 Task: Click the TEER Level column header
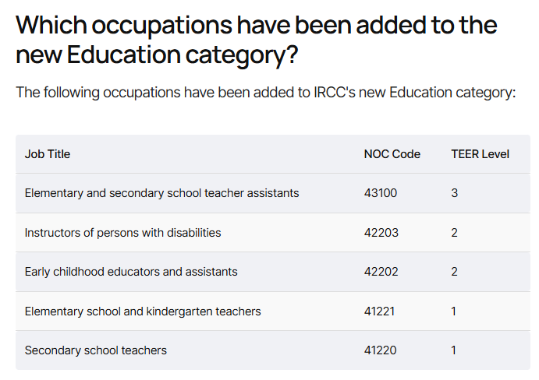pyautogui.click(x=480, y=154)
